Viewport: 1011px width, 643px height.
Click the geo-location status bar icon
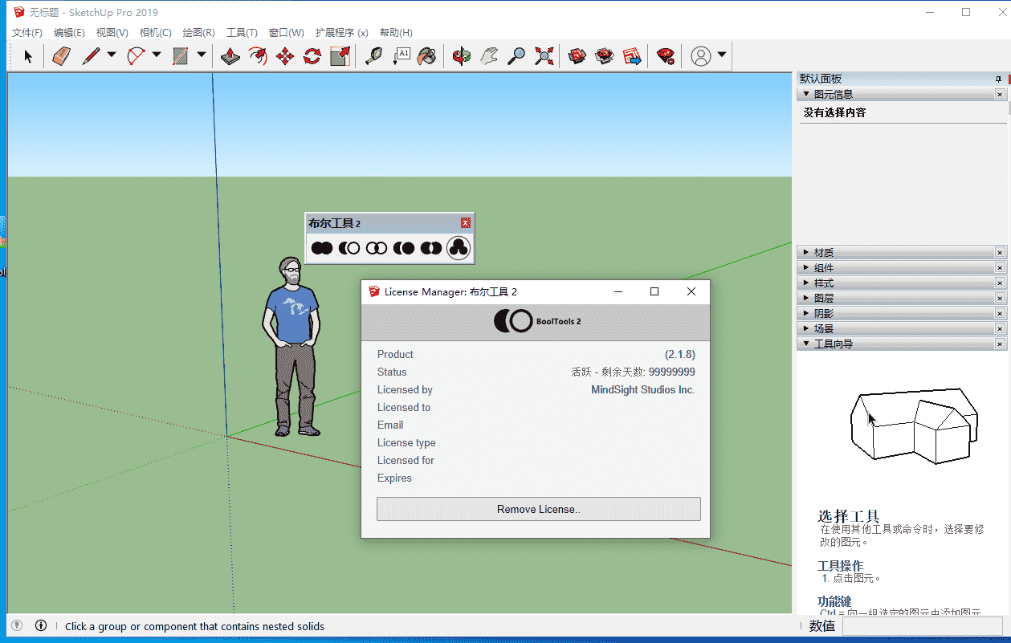[17, 625]
